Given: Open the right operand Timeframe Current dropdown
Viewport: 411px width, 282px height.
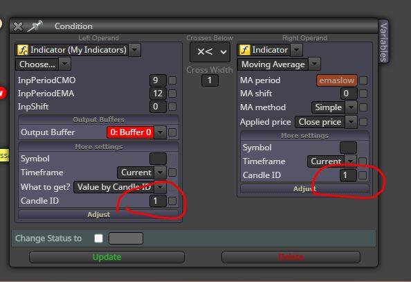Looking at the screenshot, I should point(350,161).
